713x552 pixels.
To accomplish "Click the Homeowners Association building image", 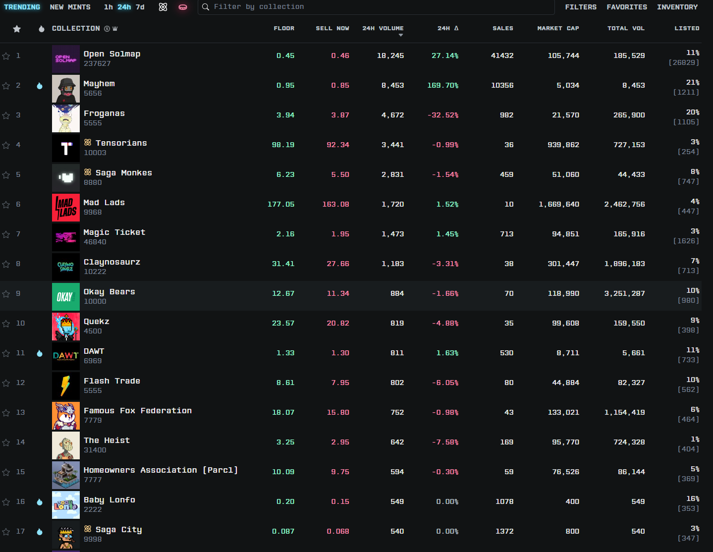I will point(66,475).
